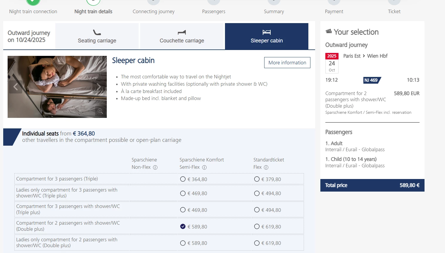Go to previous sleeper cabin image
This screenshot has width=445, height=253.
(x=16, y=87)
